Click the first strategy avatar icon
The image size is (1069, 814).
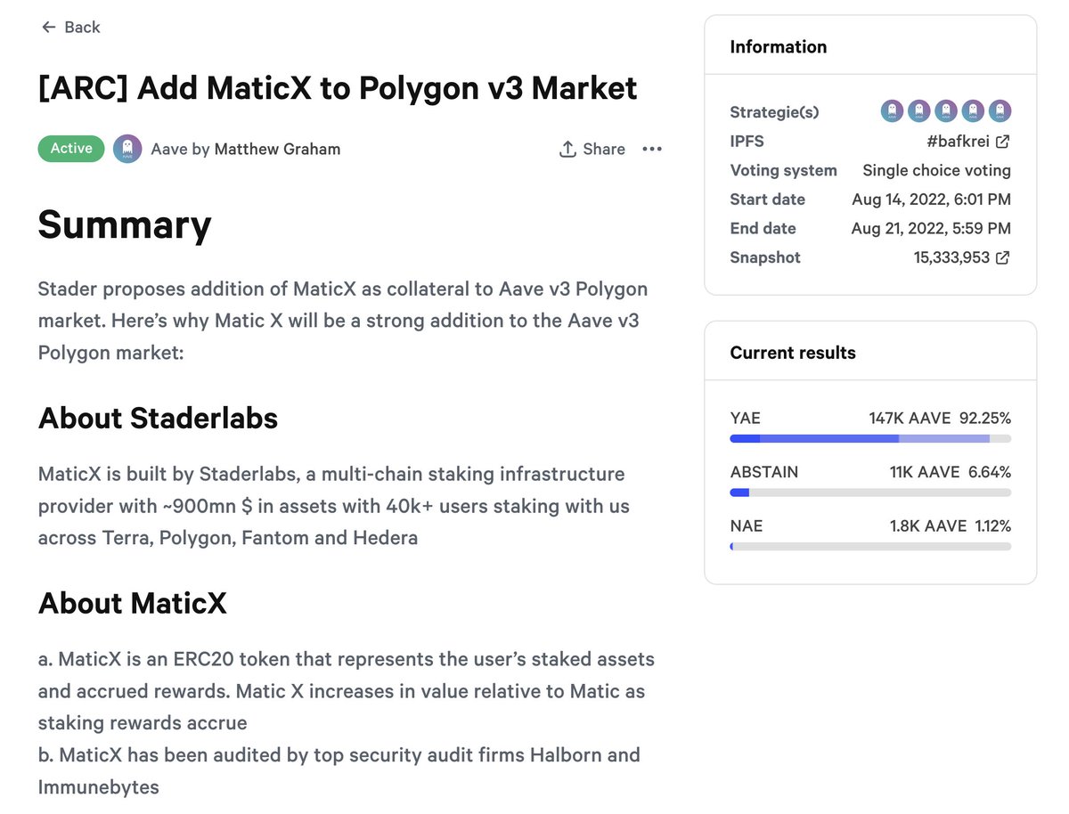[x=892, y=111]
